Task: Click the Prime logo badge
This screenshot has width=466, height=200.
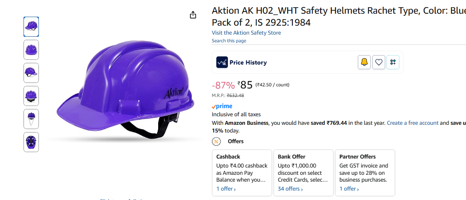Action: [x=222, y=106]
